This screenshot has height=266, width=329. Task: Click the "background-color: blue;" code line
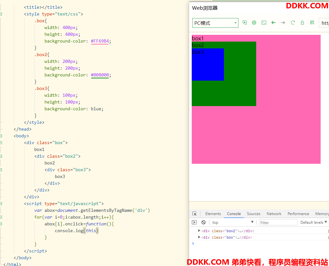pyautogui.click(x=74, y=109)
